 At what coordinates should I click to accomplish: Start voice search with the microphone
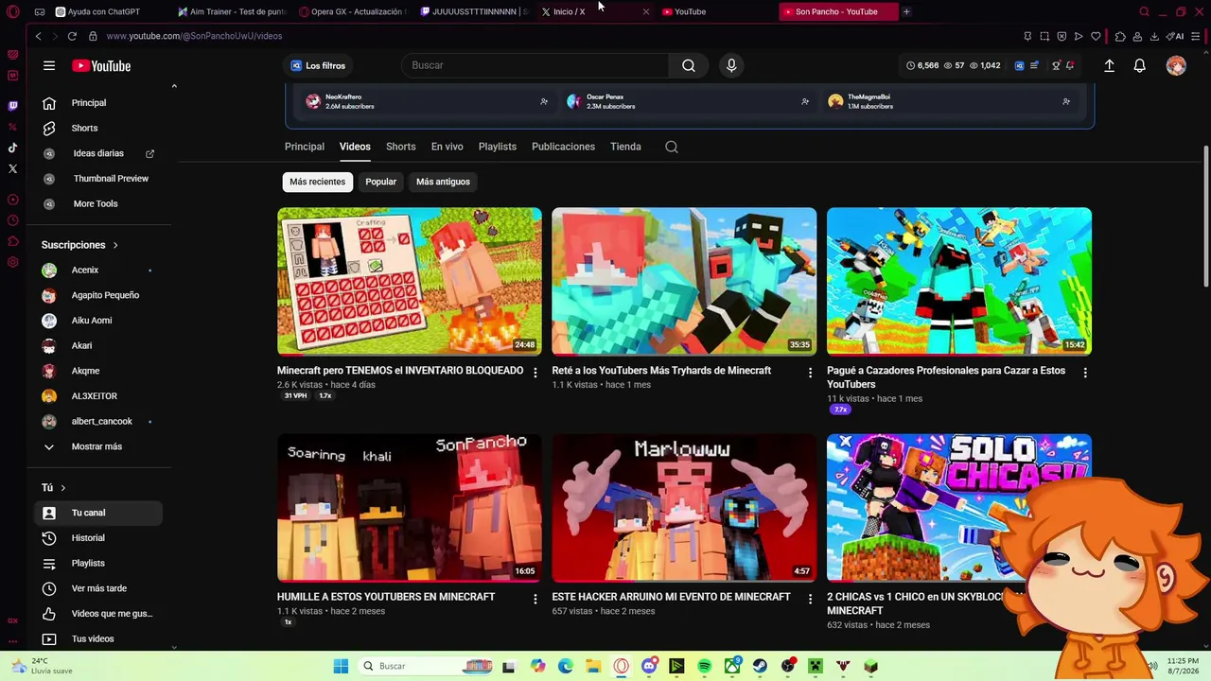click(x=731, y=65)
